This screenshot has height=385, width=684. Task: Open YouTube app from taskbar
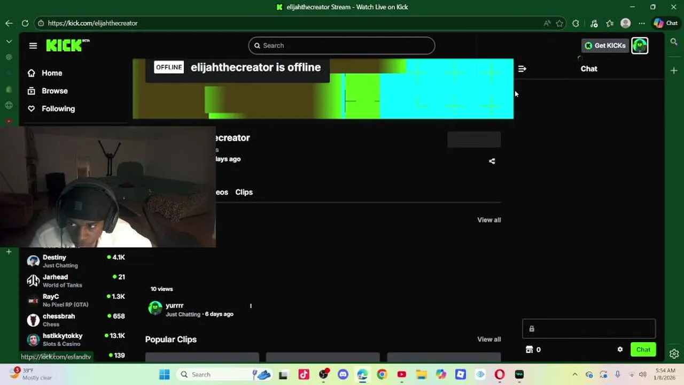coord(401,374)
